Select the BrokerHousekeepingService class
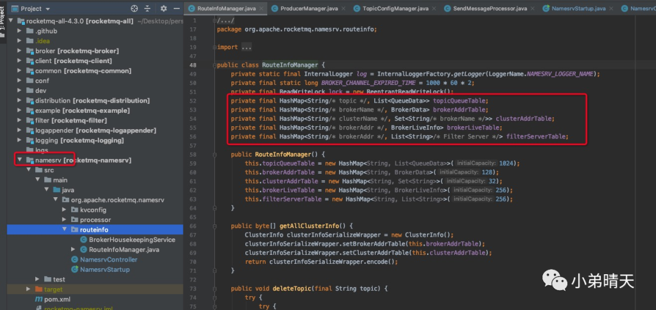This screenshot has height=310, width=656. [132, 240]
